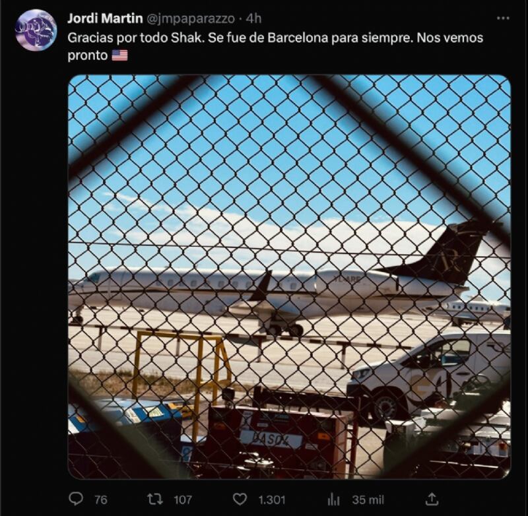Share the tweet using the upload arrow icon
Viewport: 528px width, 516px height.
point(432,499)
